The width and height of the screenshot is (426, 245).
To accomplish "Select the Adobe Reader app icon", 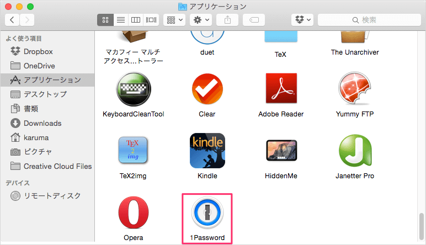I will (x=281, y=88).
